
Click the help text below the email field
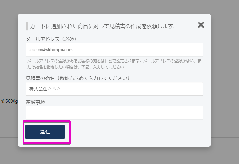(x=114, y=61)
